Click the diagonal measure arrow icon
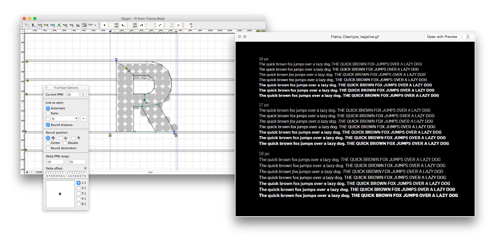 pyautogui.click(x=160, y=25)
